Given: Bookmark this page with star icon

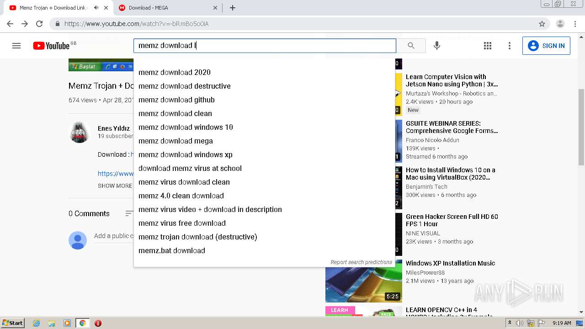Looking at the screenshot, I should pyautogui.click(x=542, y=24).
